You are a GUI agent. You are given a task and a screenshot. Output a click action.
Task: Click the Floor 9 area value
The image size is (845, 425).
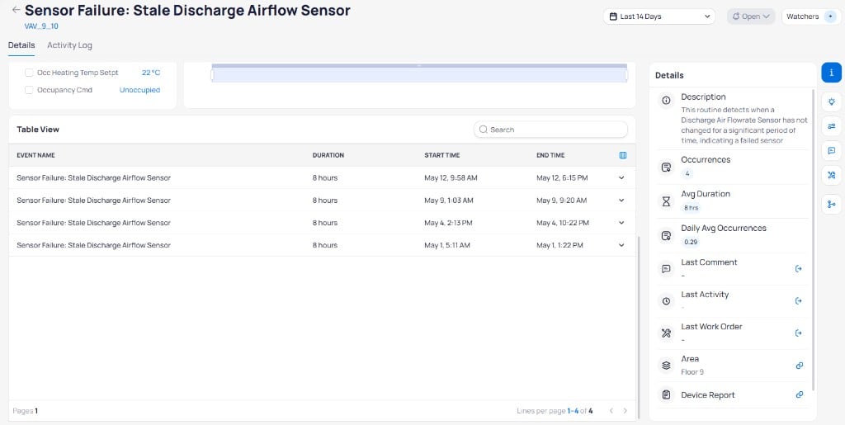click(x=692, y=372)
